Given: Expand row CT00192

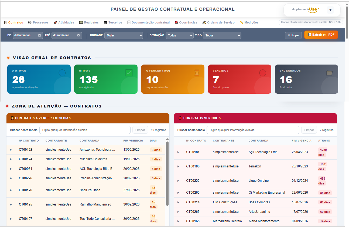Looking at the screenshot, I should (11, 150).
